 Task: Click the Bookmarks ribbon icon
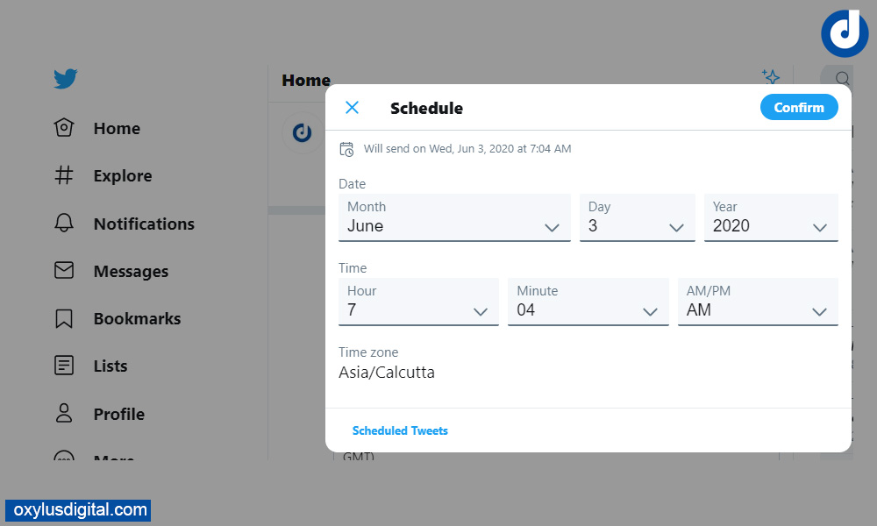coord(64,318)
